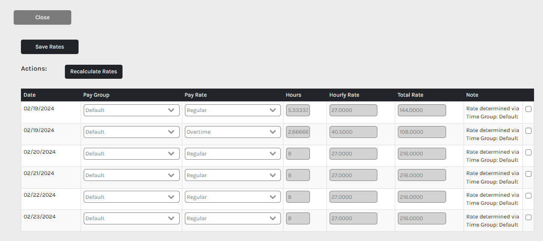The height and width of the screenshot is (241, 543).
Task: Click Hours field on 02/20/2024 row
Action: coord(298,154)
